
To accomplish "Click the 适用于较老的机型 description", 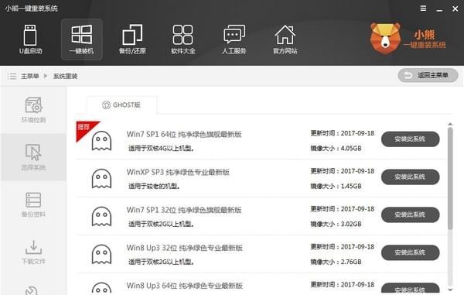I will click(154, 187).
